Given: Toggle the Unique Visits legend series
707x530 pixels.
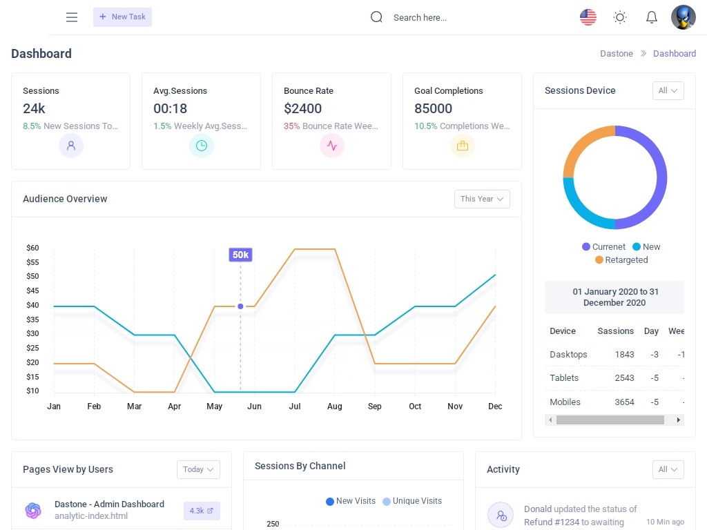Looking at the screenshot, I should click(x=412, y=501).
